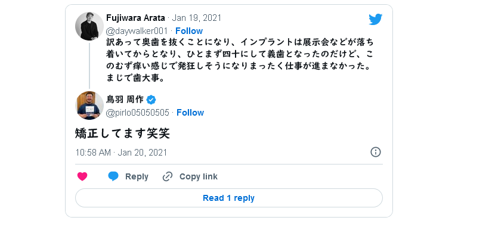Open the 10:58 AM · Jan 20, 2021 timestamp
The width and height of the screenshot is (492, 239).
121,153
